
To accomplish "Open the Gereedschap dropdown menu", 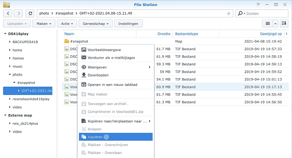I will click(x=96, y=24).
